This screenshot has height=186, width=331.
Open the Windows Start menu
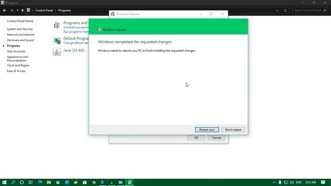(4, 182)
